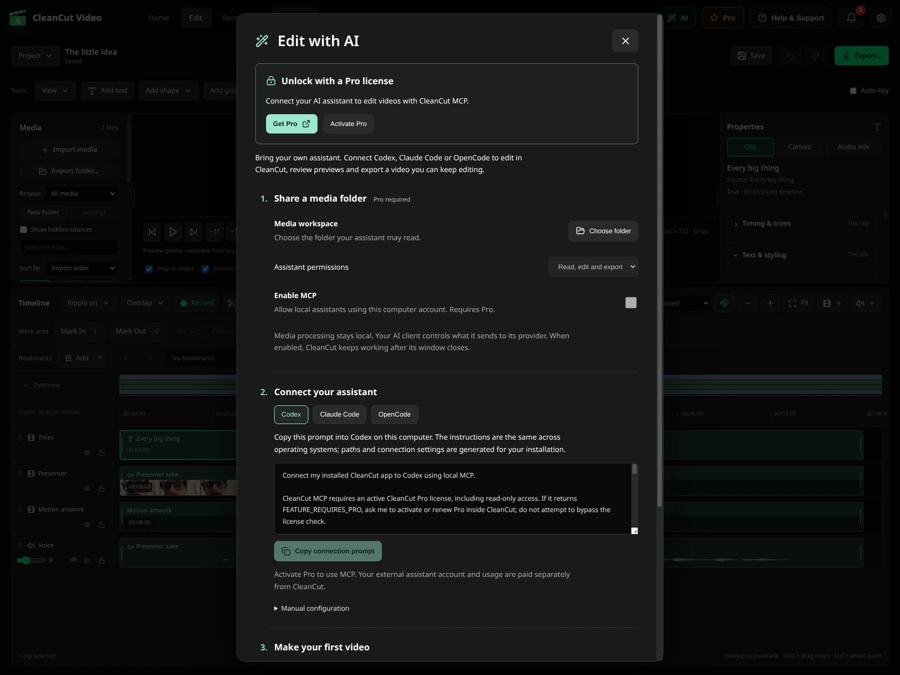Select the Codex assistant tab
Viewport: 900px width, 675px height.
(x=291, y=414)
